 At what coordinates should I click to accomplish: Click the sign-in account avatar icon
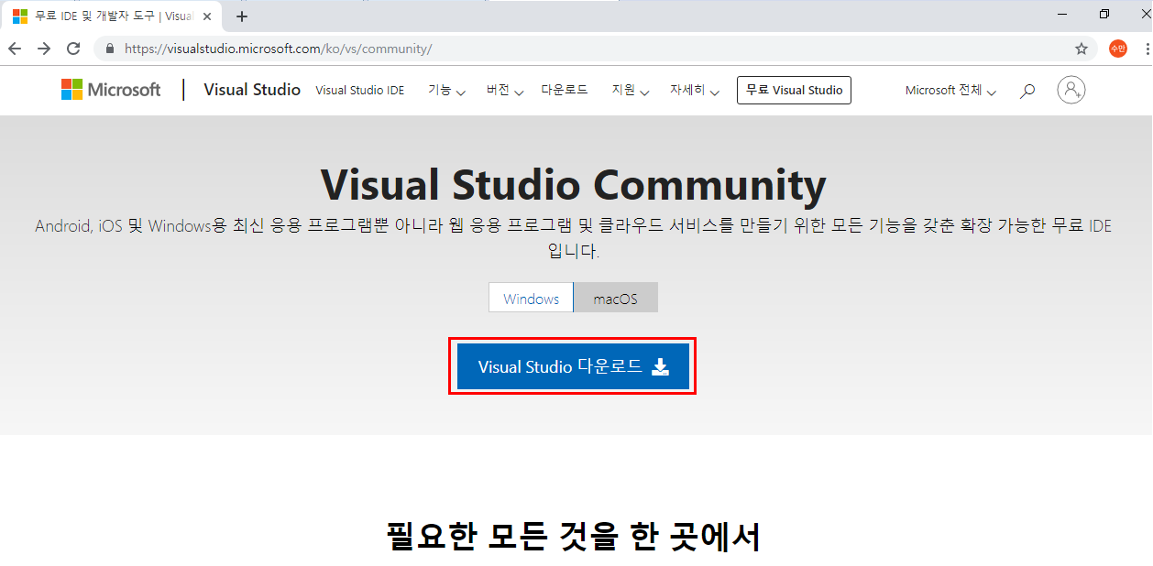1071,90
